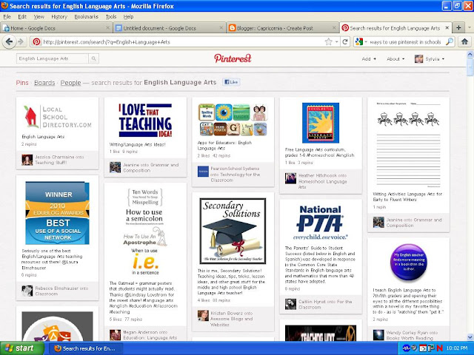Screen dimensions: 474x355
Task: Click Sylvia's profile avatar
Action: point(418,59)
